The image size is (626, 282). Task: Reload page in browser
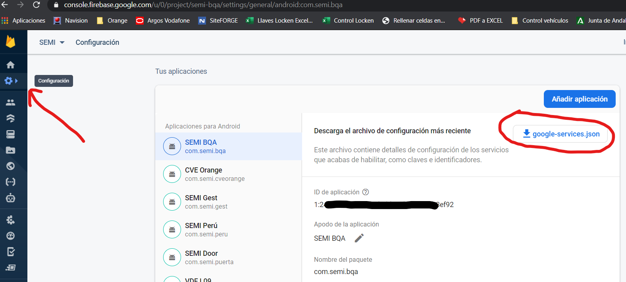36,5
